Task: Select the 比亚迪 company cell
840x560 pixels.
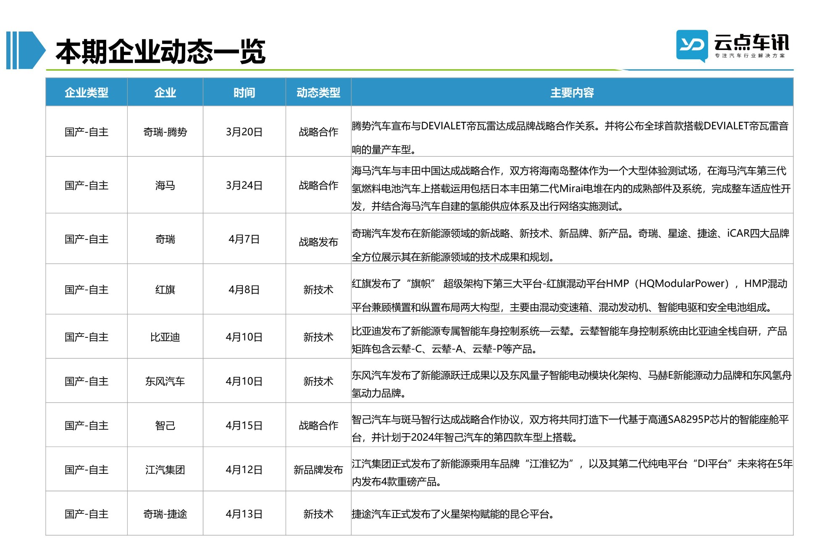Action: pos(165,337)
